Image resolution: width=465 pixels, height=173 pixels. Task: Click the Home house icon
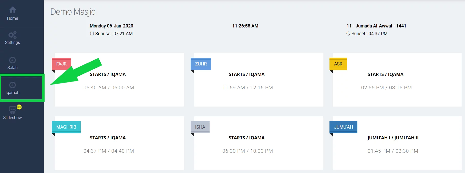[x=13, y=10]
